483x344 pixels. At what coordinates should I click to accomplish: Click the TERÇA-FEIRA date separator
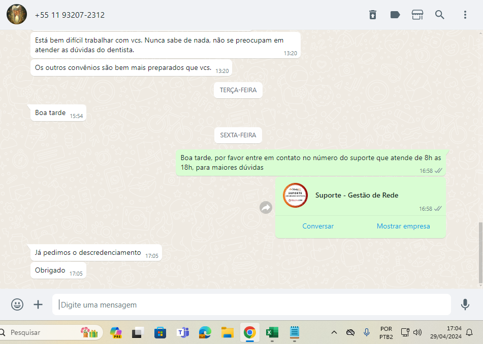point(238,90)
